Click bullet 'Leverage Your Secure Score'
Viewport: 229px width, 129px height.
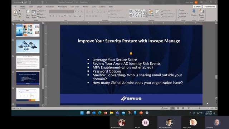[114, 60]
